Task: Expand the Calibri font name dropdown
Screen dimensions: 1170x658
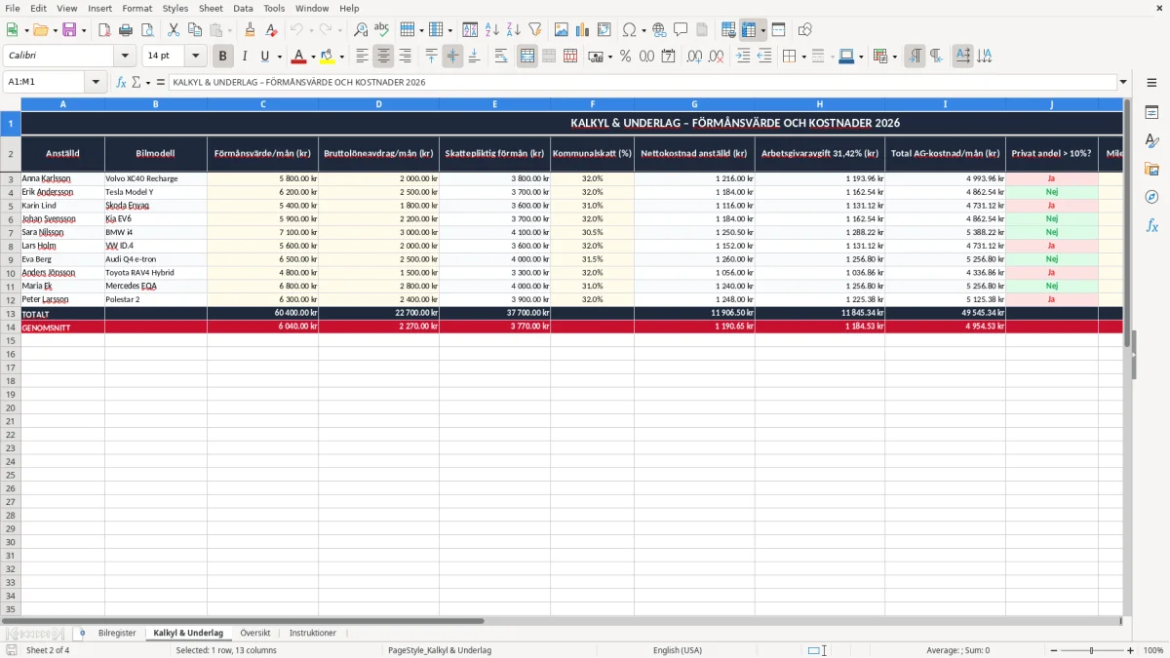Action: tap(125, 57)
